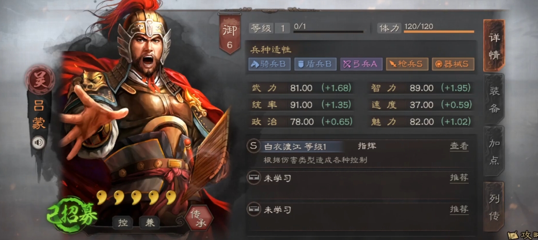Switch to the 详情 details tab
Image resolution: width=538 pixels, height=240 pixels.
pyautogui.click(x=494, y=45)
